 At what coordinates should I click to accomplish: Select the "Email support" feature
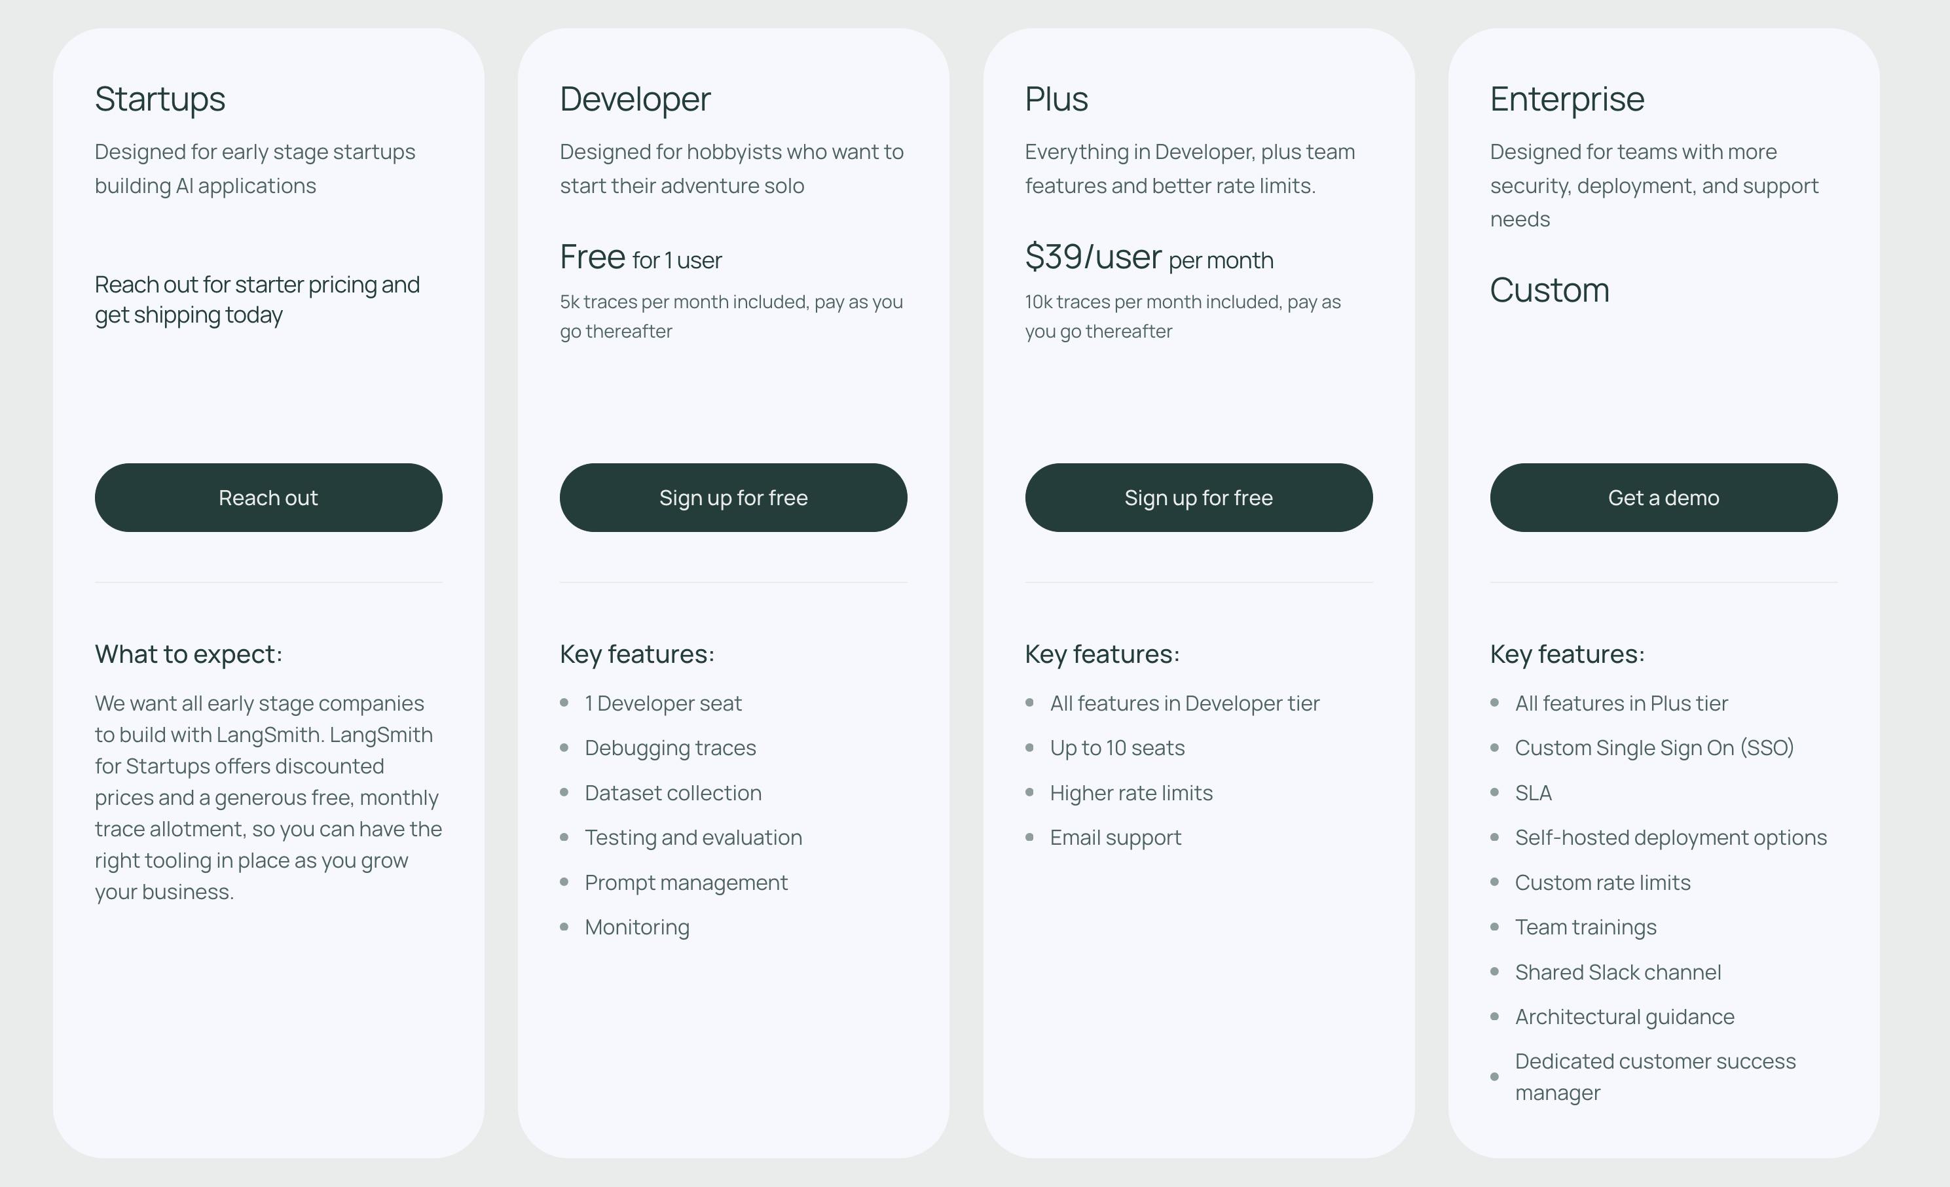(1115, 838)
